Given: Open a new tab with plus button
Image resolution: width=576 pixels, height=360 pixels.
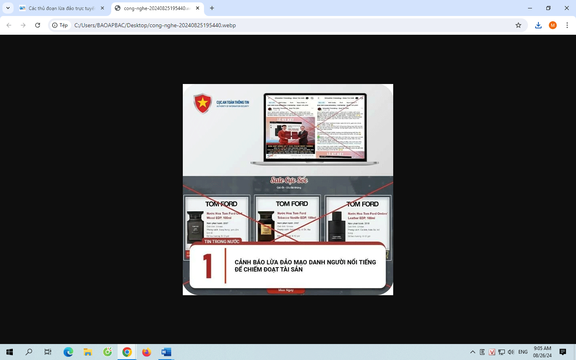Looking at the screenshot, I should [212, 8].
